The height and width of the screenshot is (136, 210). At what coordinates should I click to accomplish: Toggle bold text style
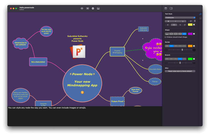pos(168,21)
